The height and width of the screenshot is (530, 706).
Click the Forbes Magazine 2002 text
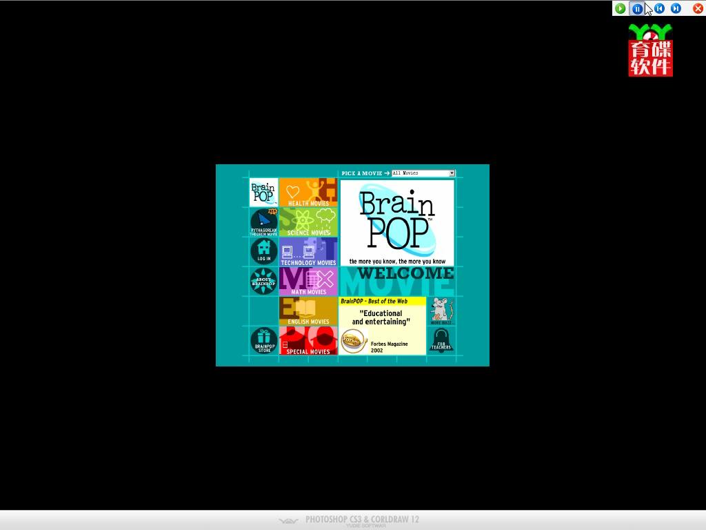pos(389,347)
